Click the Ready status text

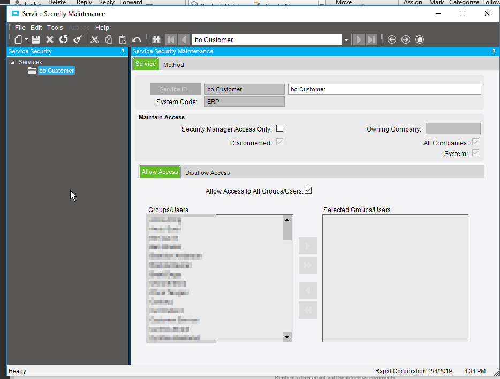(17, 371)
